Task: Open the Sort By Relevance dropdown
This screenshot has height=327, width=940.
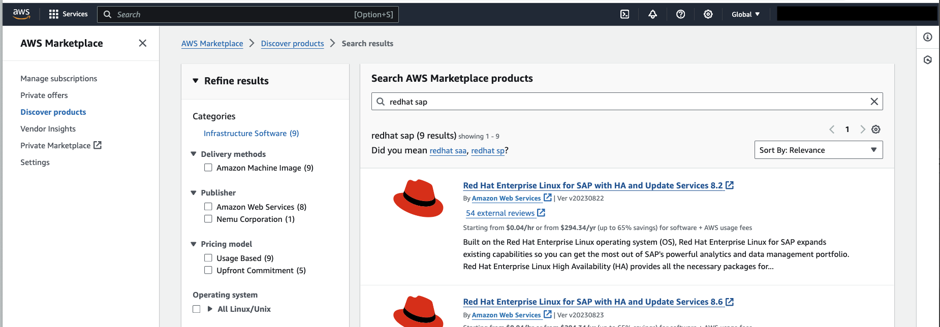Action: (819, 150)
